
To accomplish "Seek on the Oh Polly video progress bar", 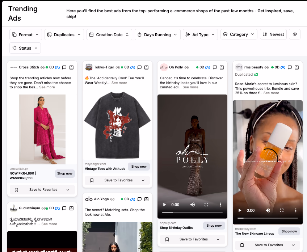I will (193, 212).
